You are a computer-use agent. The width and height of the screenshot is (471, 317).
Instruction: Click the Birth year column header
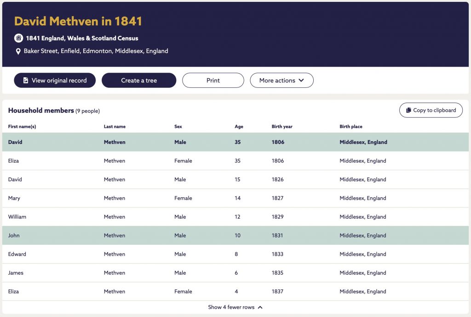(x=282, y=127)
